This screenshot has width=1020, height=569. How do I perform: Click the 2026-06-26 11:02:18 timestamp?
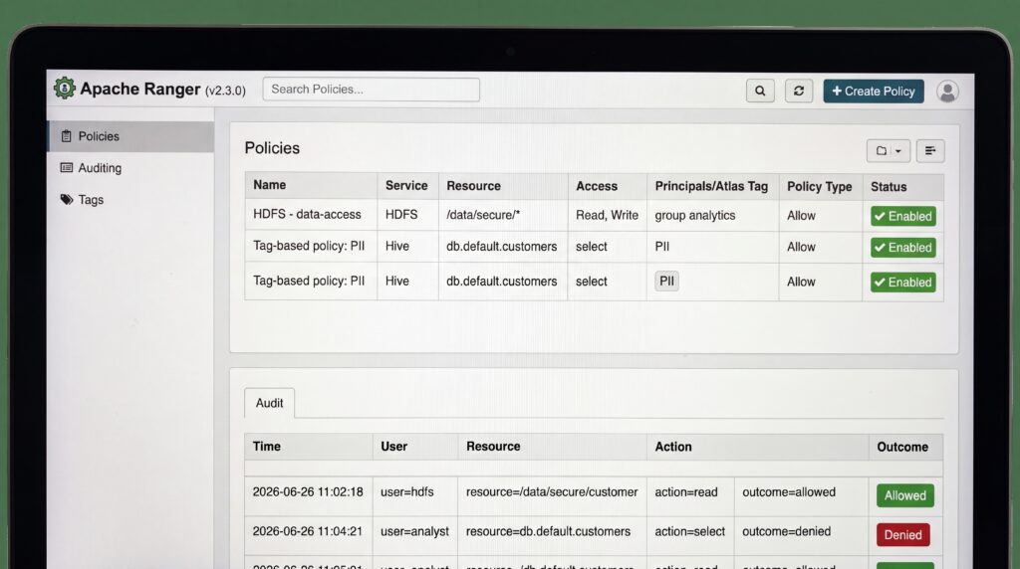tap(308, 491)
